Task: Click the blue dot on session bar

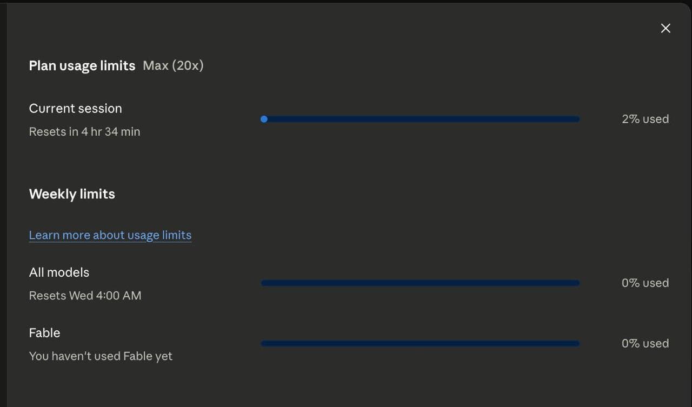Action: tap(264, 119)
